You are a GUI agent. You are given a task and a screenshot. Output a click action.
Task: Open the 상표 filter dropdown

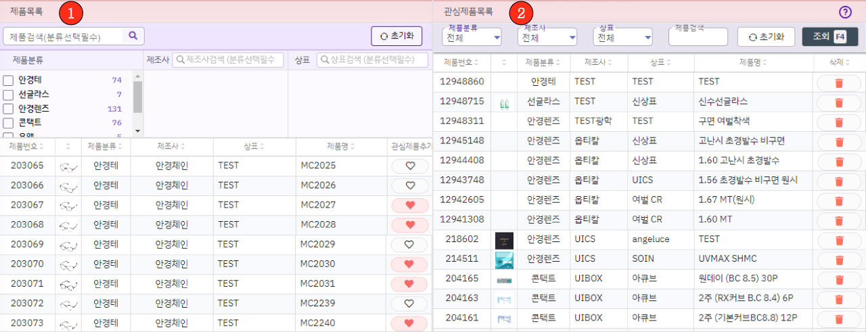click(x=622, y=38)
